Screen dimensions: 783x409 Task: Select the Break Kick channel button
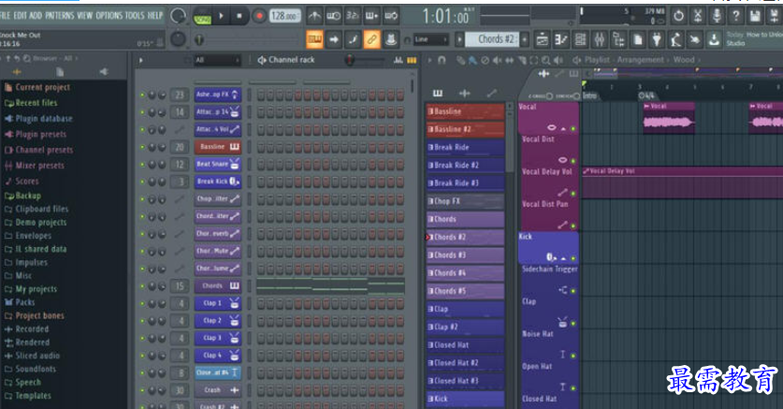(x=218, y=182)
